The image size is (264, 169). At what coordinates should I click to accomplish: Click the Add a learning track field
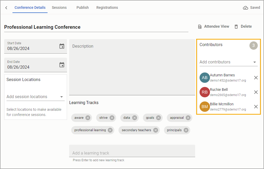[132, 151]
